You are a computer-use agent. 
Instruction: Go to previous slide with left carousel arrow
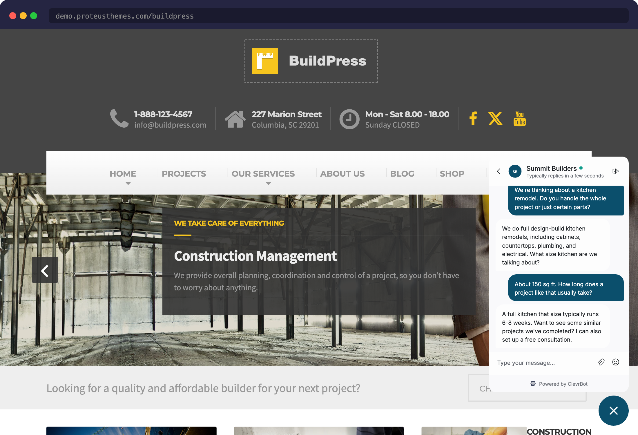(x=45, y=270)
